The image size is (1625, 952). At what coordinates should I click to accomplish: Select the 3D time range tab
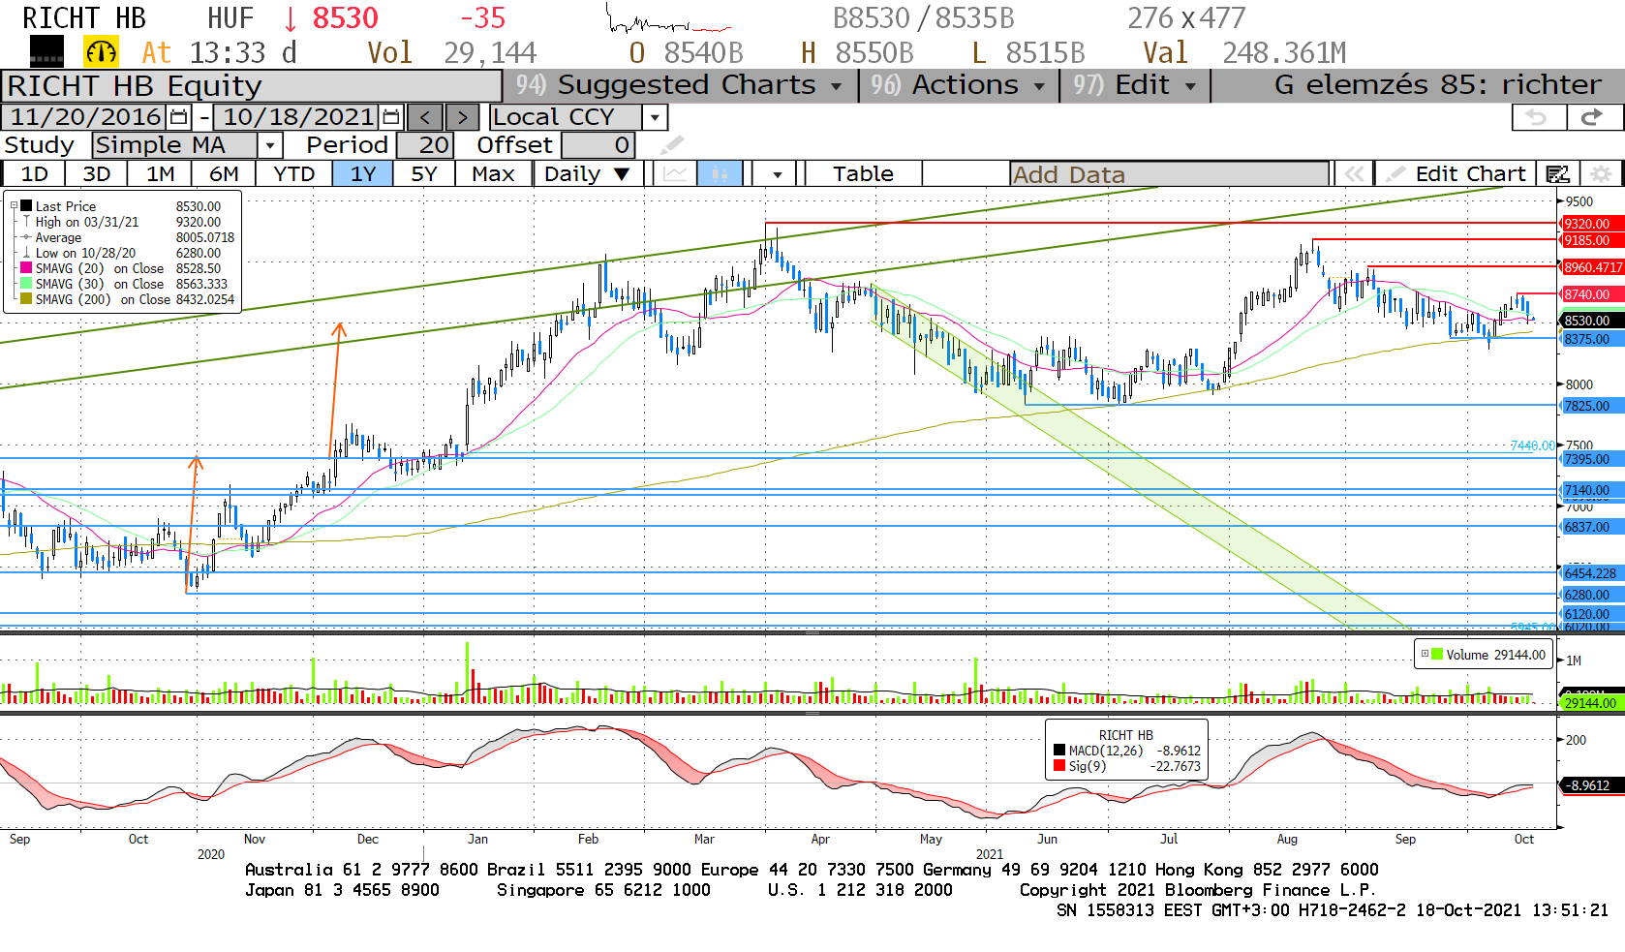tap(97, 174)
